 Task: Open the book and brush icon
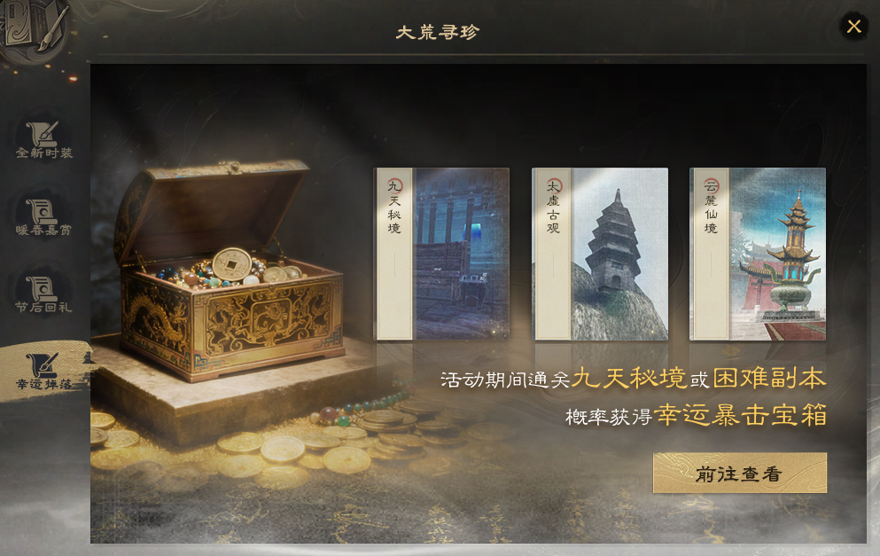pos(33,27)
